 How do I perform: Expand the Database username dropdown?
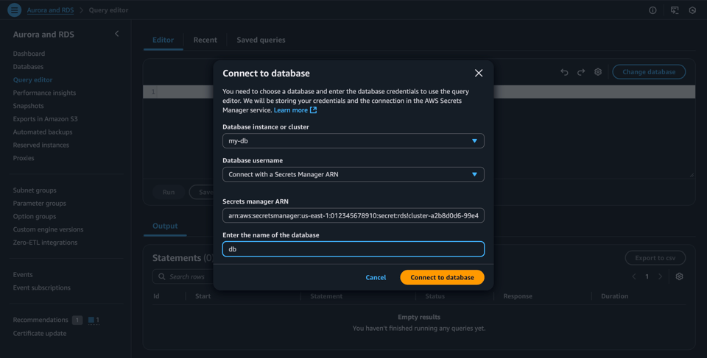click(353, 174)
